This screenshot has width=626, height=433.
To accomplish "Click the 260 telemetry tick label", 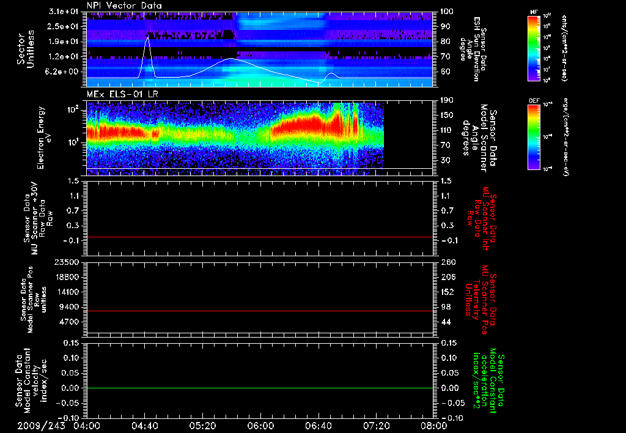I will pyautogui.click(x=447, y=262).
